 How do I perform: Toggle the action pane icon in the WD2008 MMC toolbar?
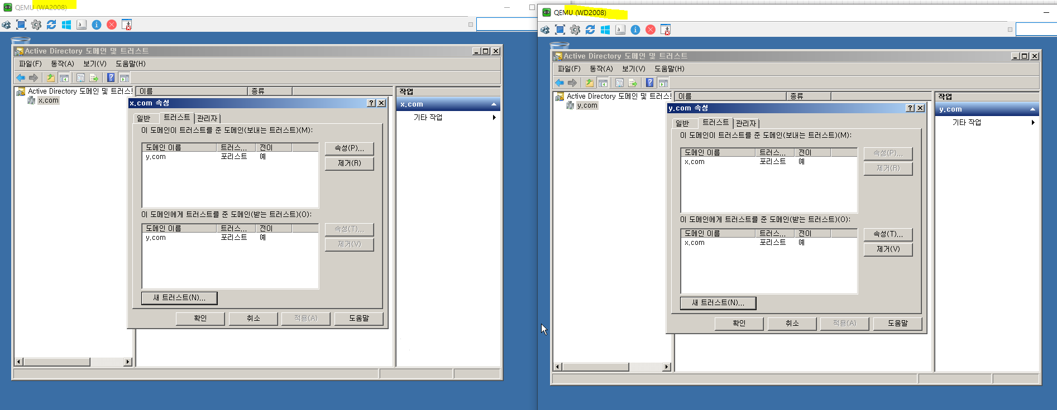663,83
